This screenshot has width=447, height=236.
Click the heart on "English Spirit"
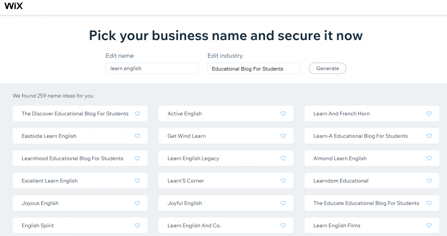(137, 225)
